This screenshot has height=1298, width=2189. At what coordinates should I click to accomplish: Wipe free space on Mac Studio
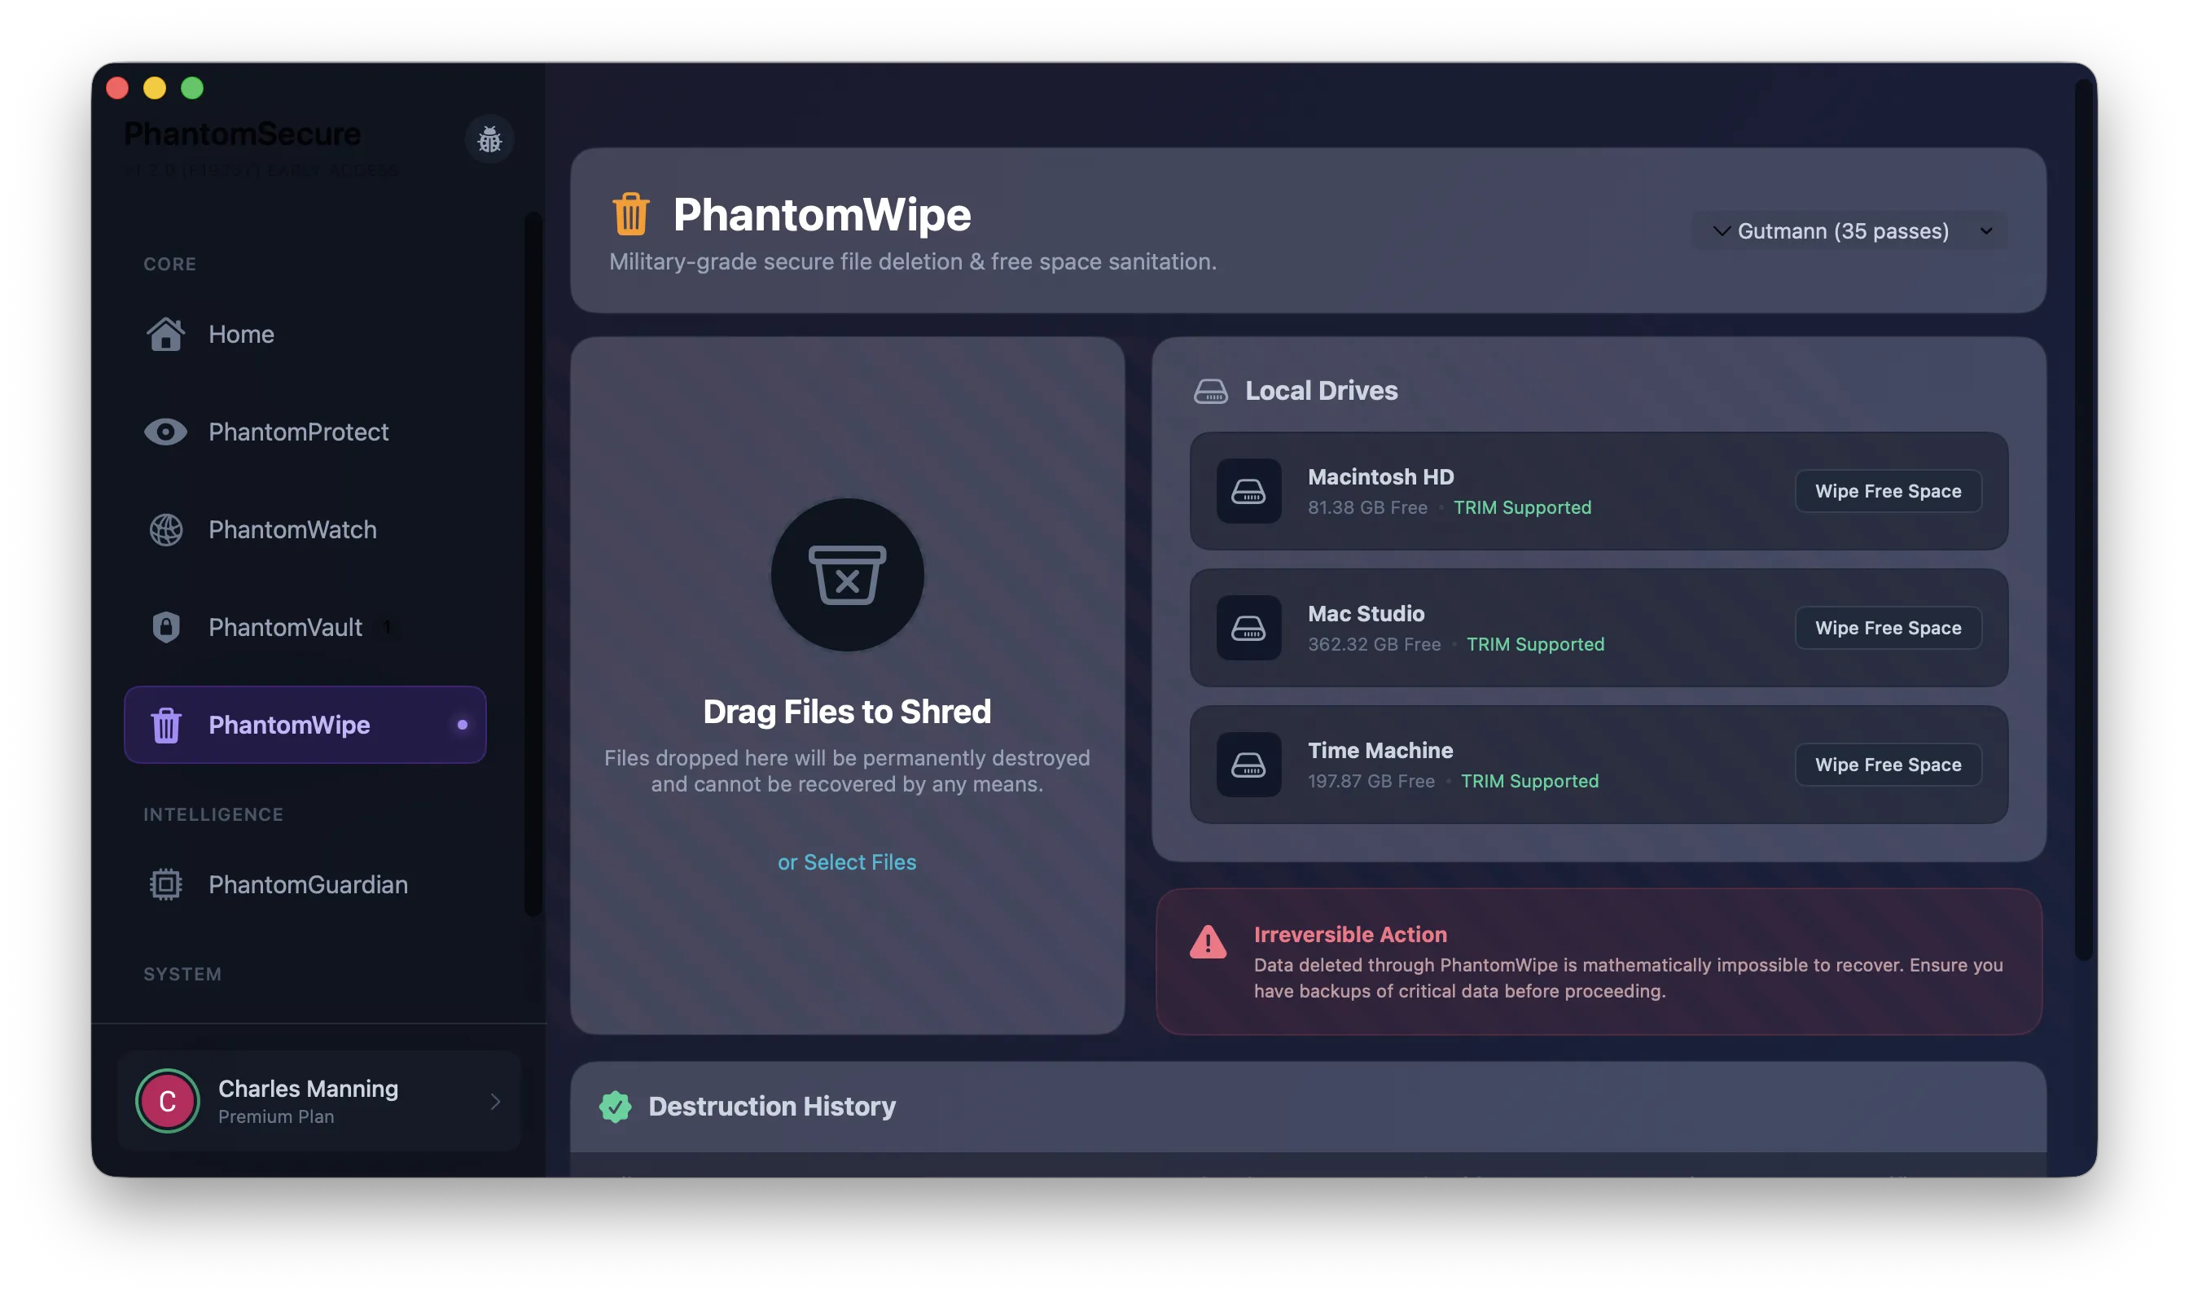[1889, 627]
